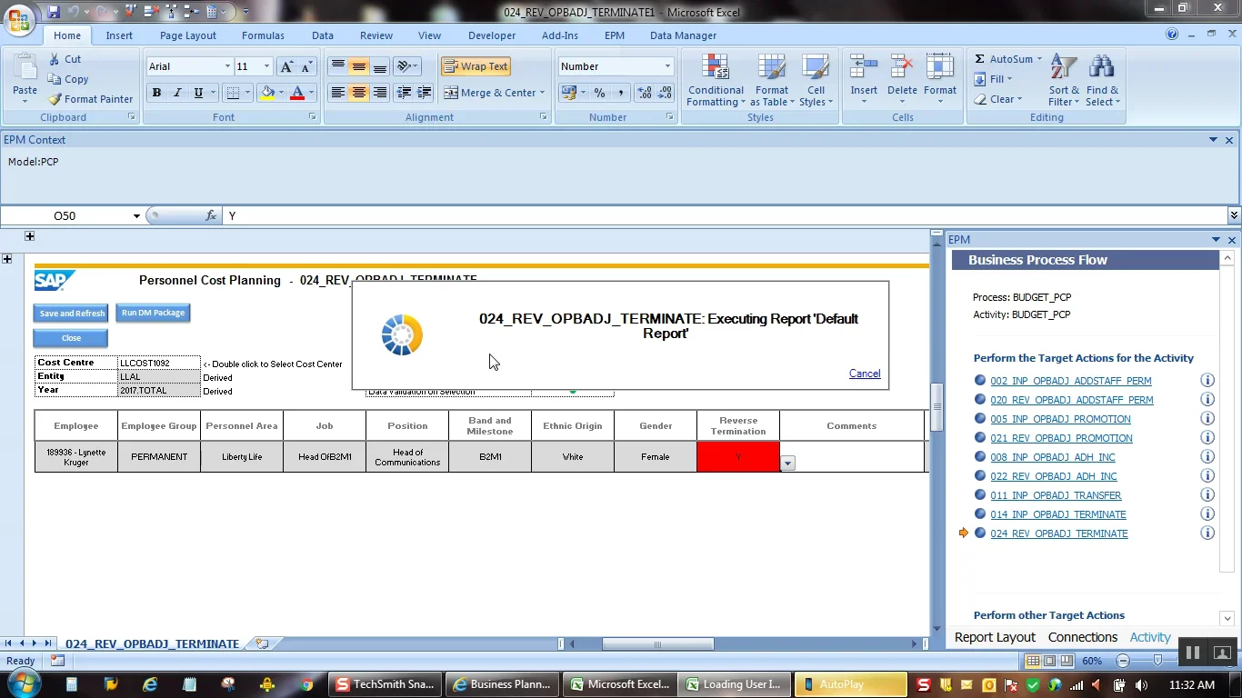Click the formula bar input showing Y

[726, 215]
